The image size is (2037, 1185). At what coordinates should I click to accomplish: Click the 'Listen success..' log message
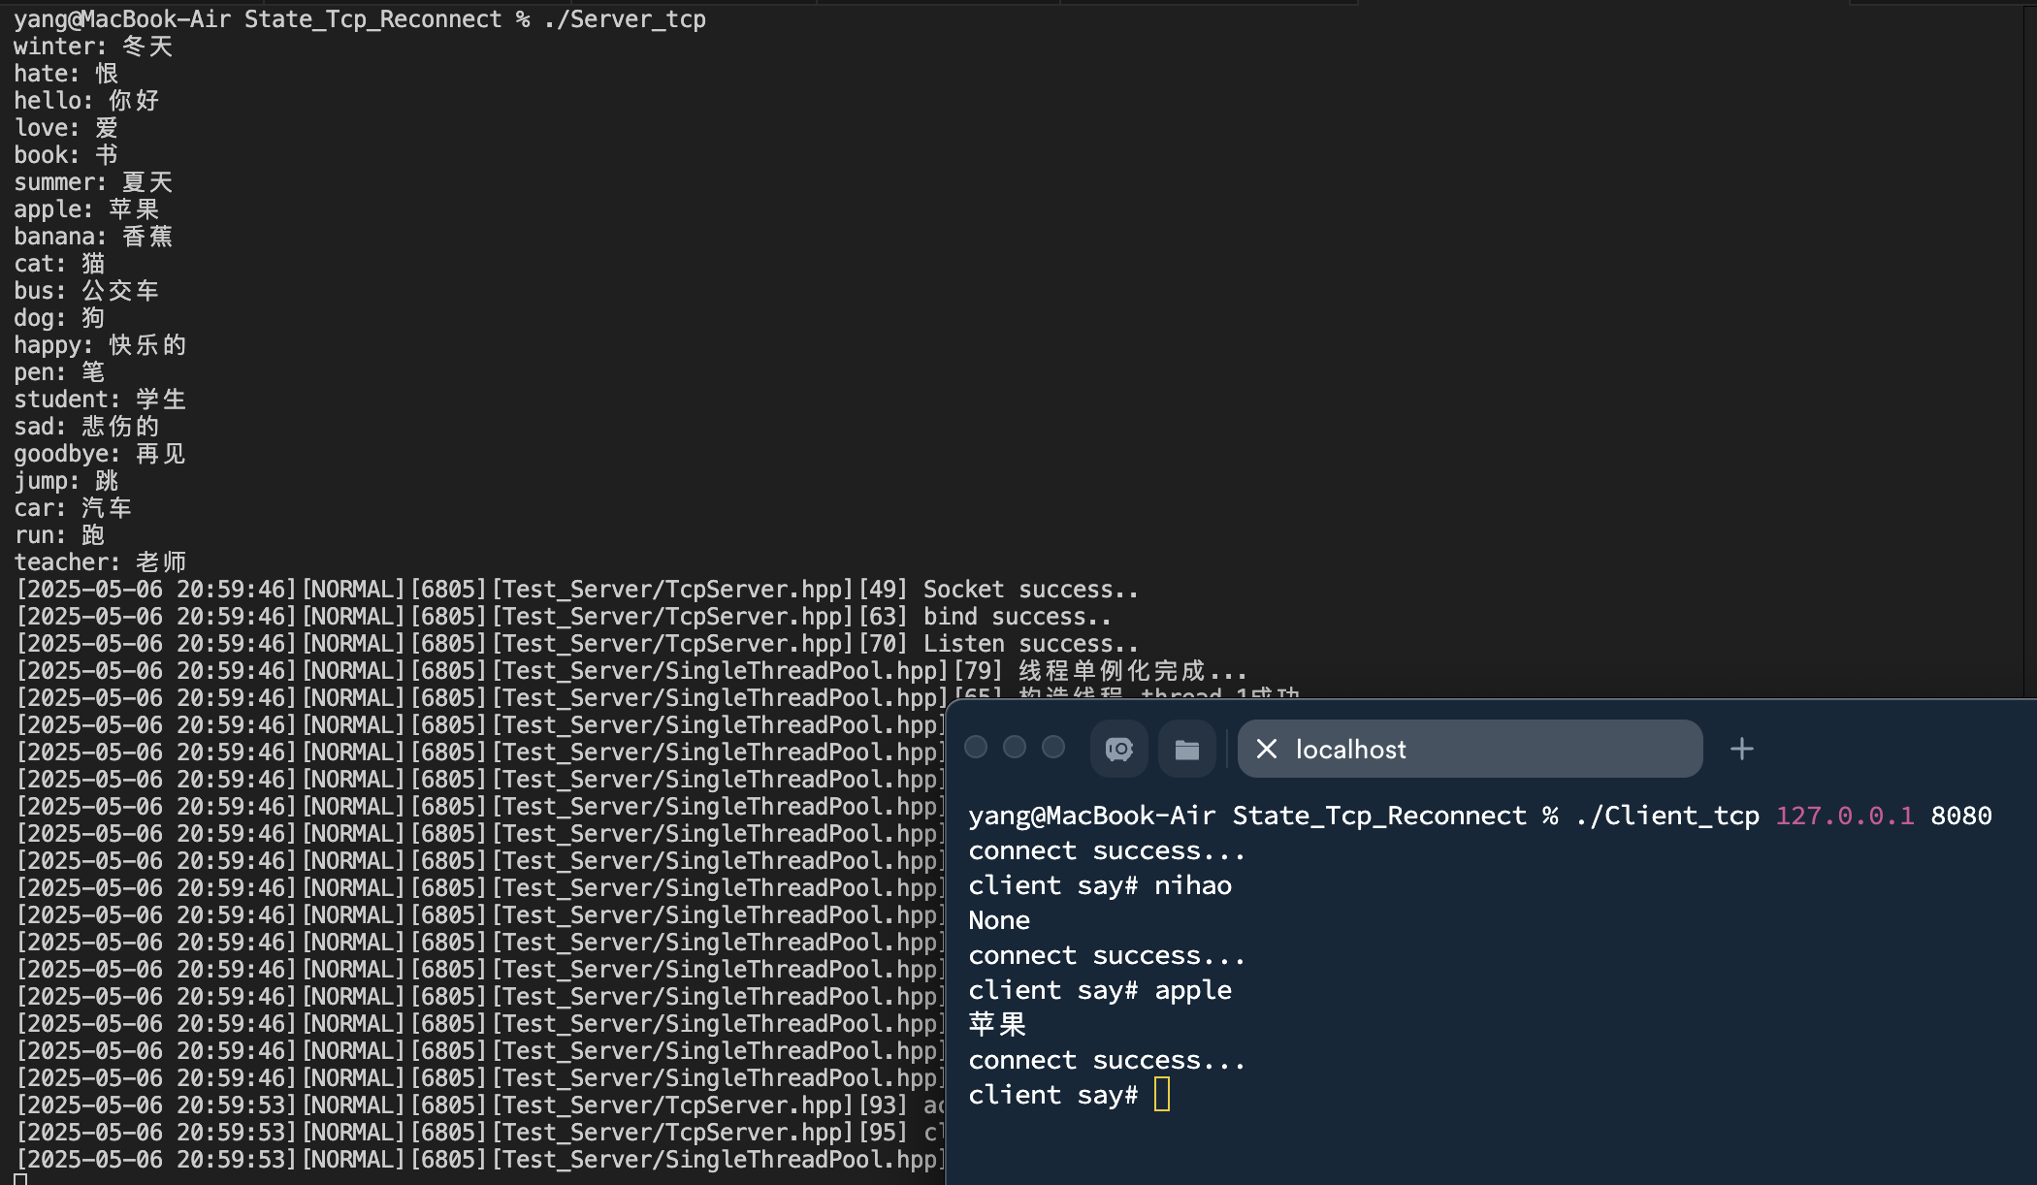pos(1029,644)
